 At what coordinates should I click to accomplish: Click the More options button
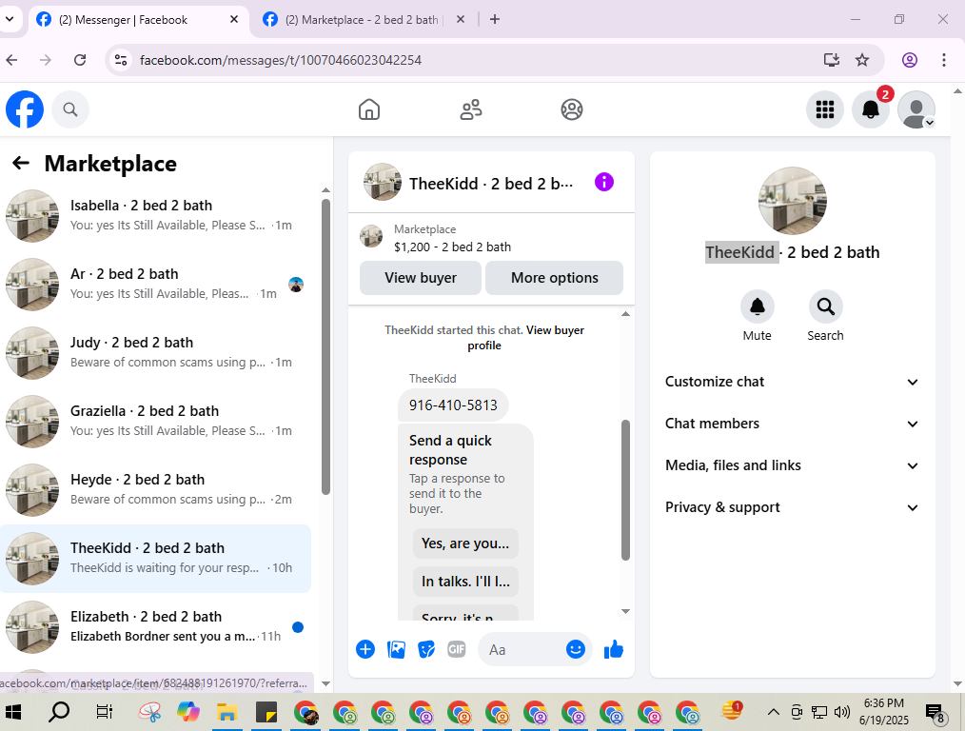click(x=554, y=278)
